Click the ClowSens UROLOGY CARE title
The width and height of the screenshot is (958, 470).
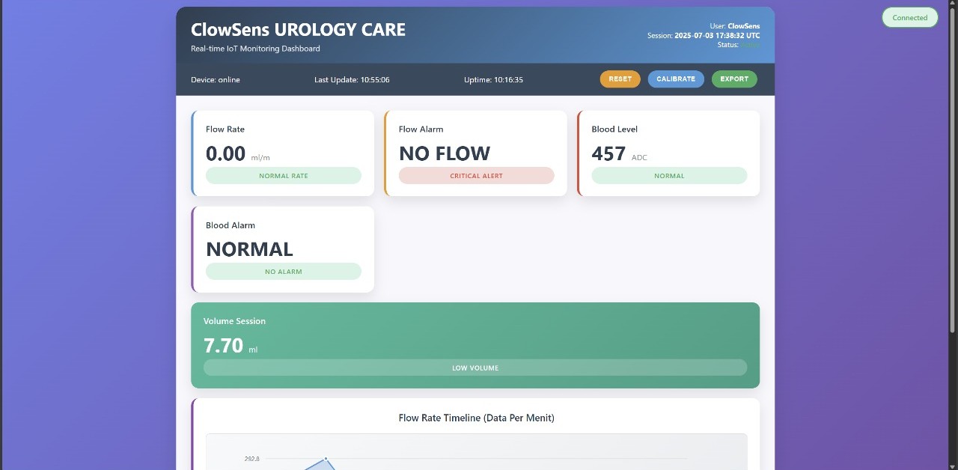pos(298,30)
